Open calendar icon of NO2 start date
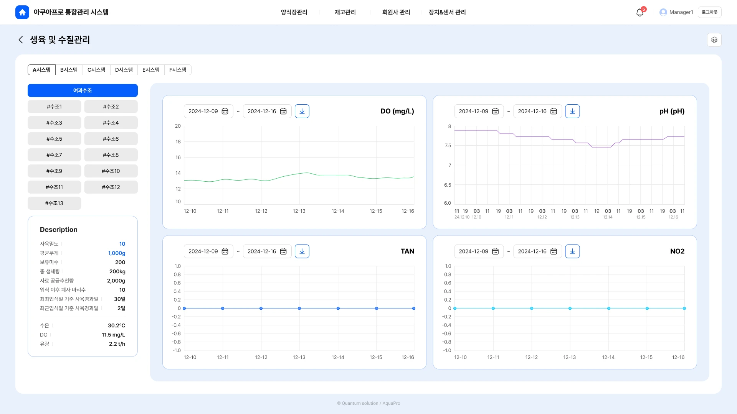 [x=495, y=251]
